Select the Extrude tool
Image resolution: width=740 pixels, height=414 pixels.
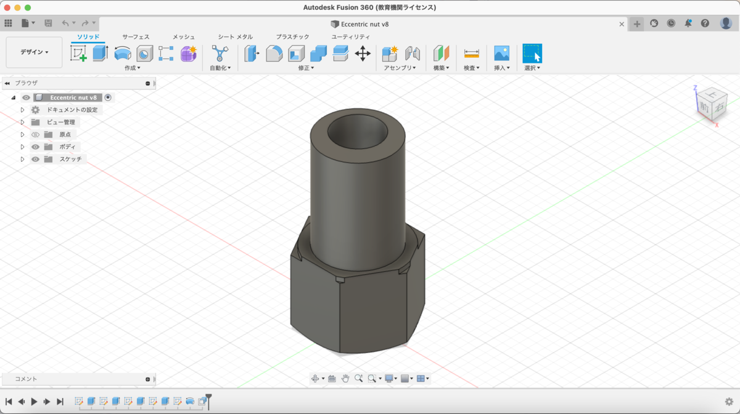(x=101, y=54)
